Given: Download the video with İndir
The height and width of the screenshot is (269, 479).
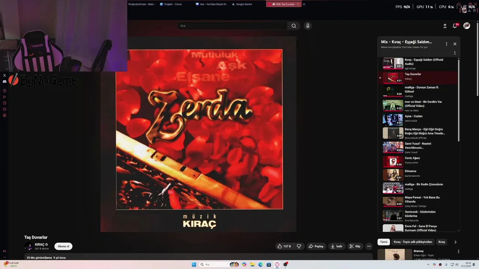Looking at the screenshot, I should (336, 246).
